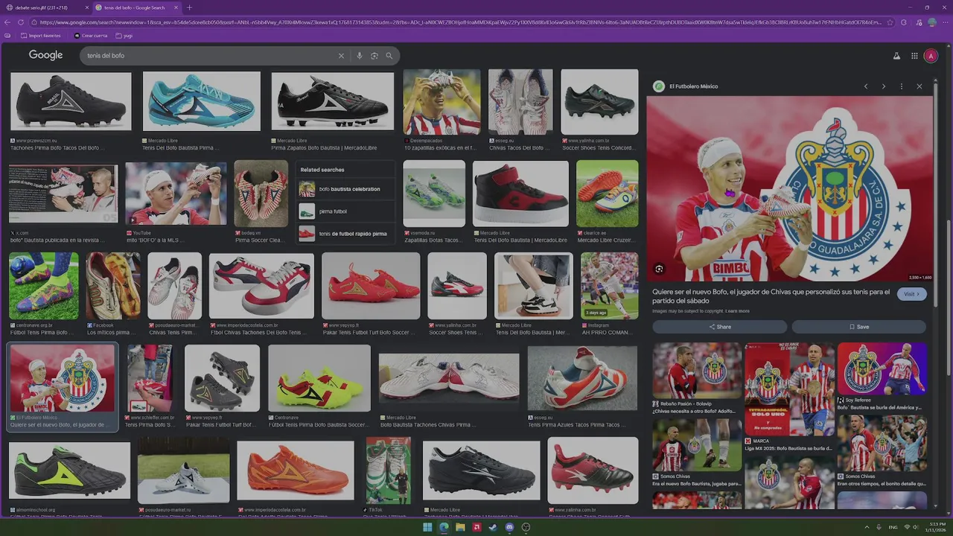The image size is (953, 536).
Task: Open 'mito BOFO a la MLS' YouTube thumbnail
Action: click(176, 194)
